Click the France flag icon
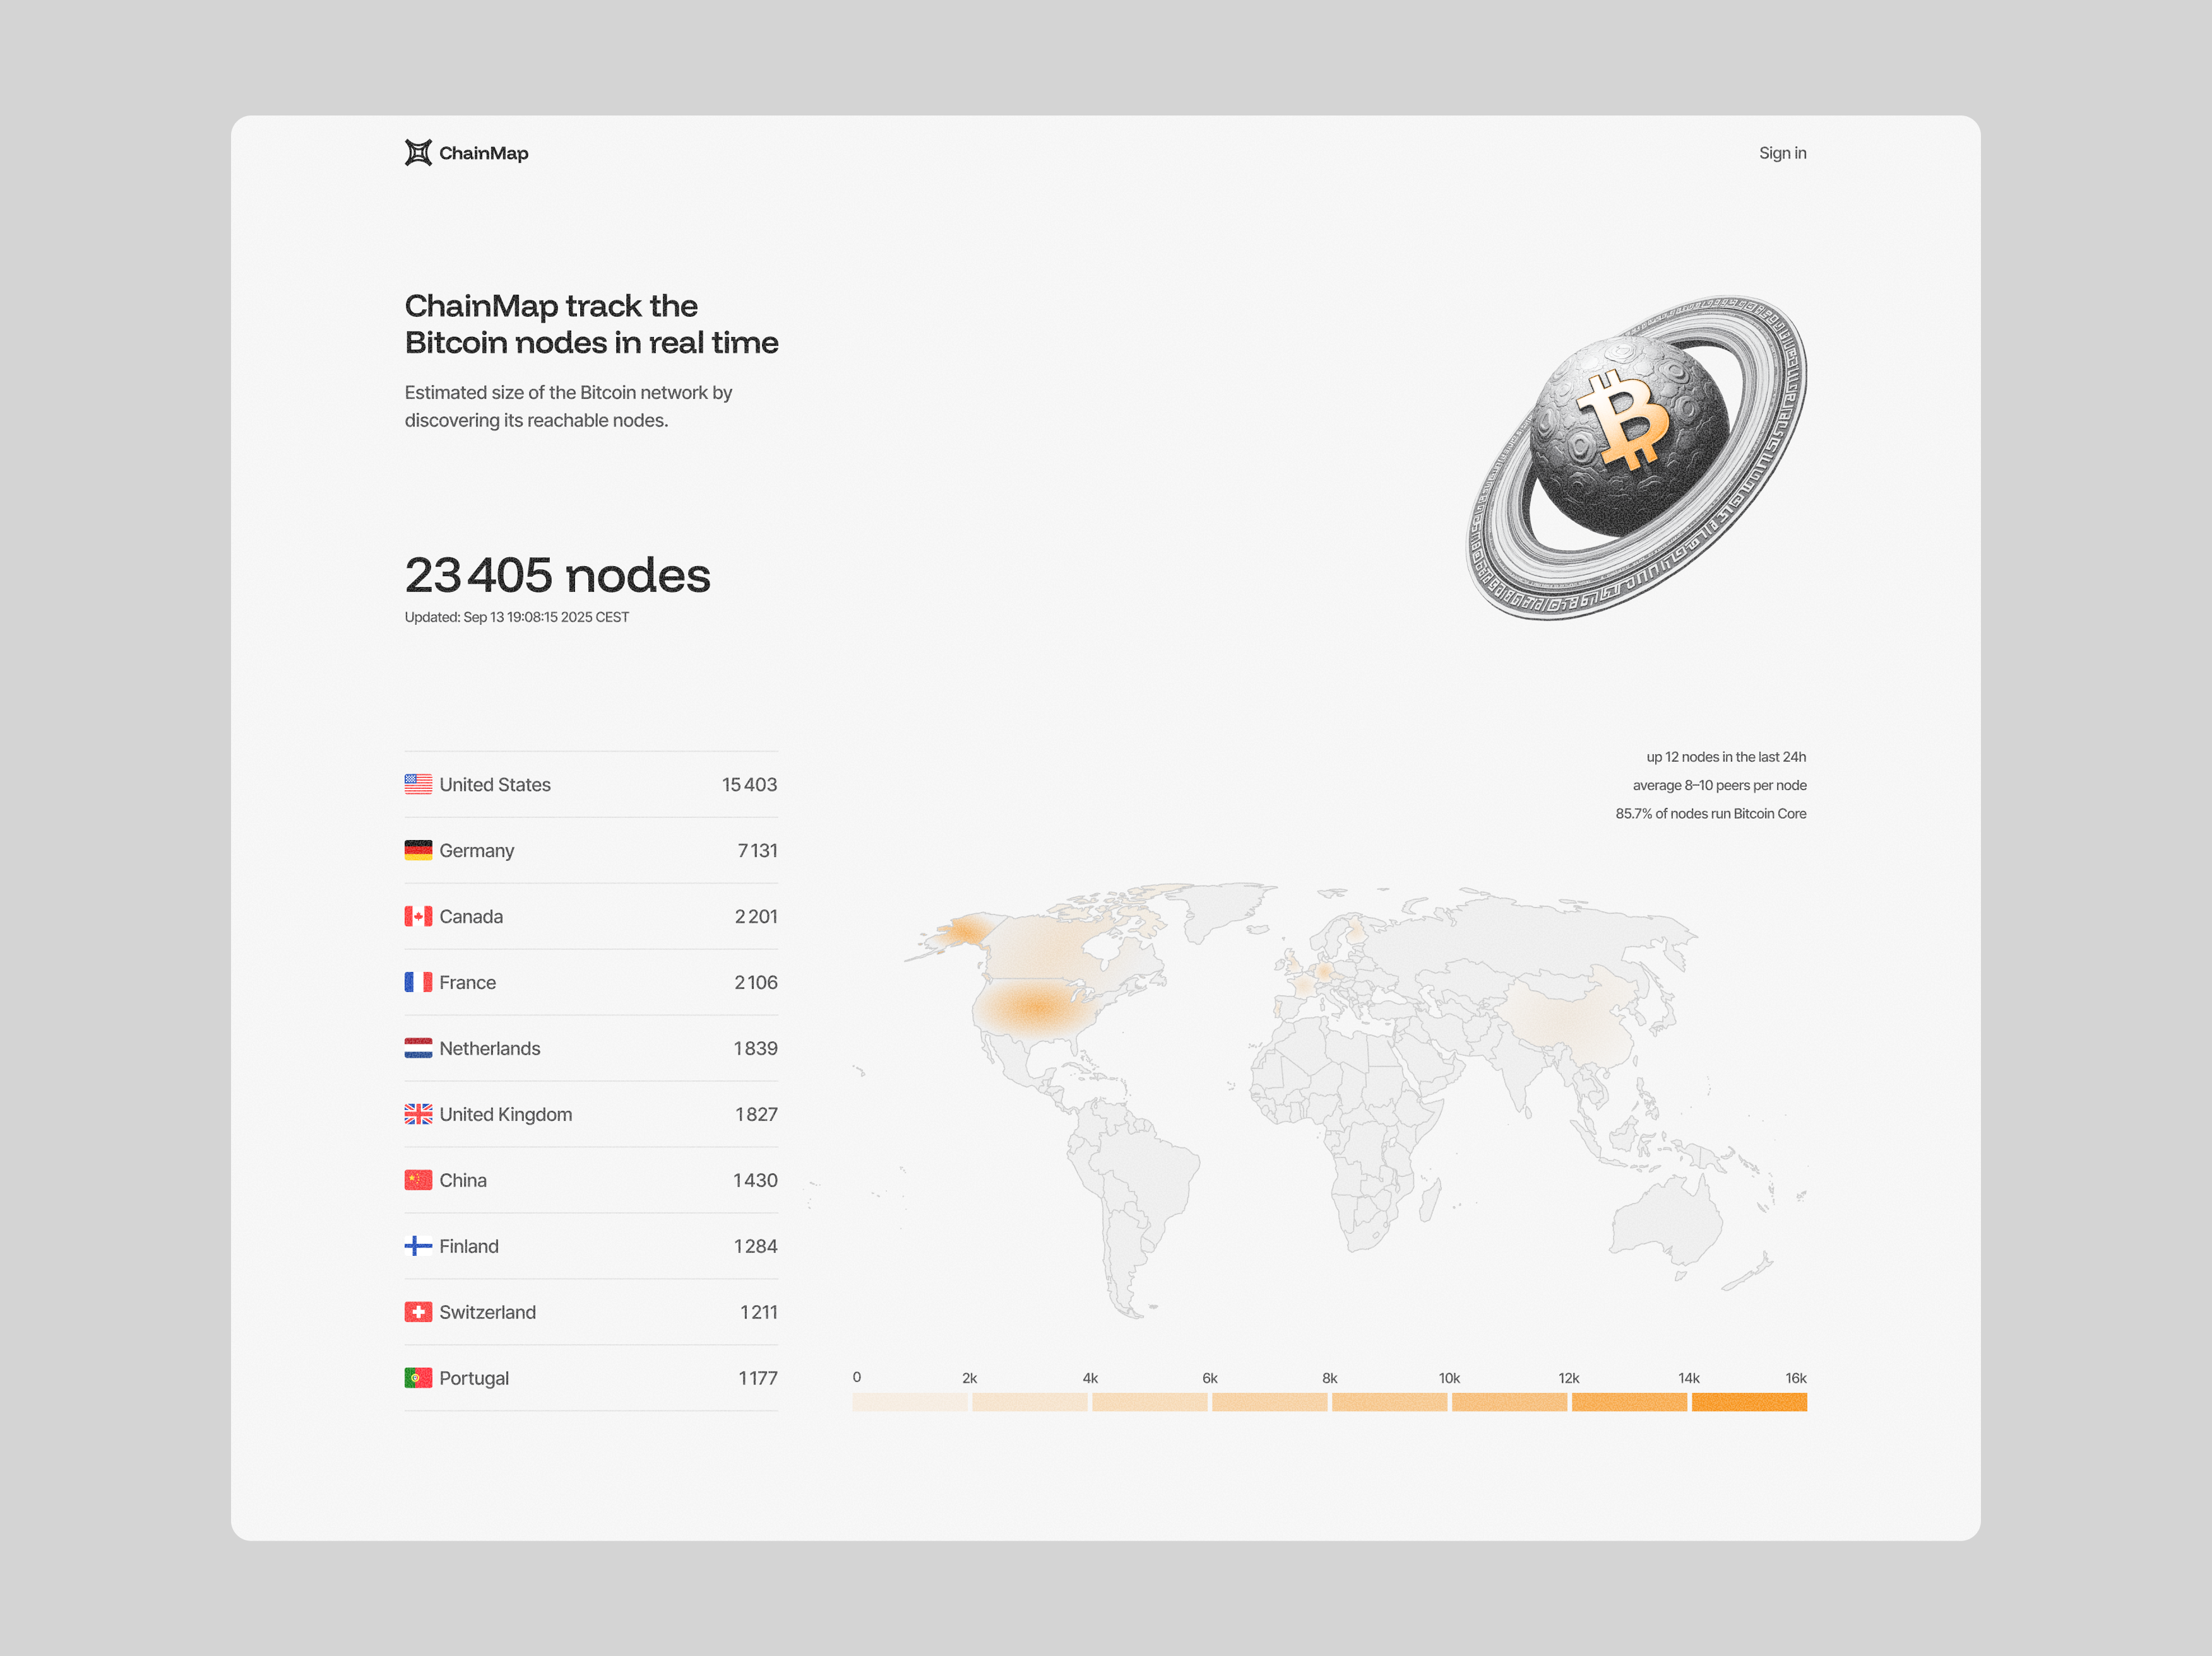 [418, 982]
